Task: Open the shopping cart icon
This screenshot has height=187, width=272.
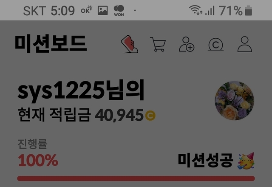Action: click(158, 44)
